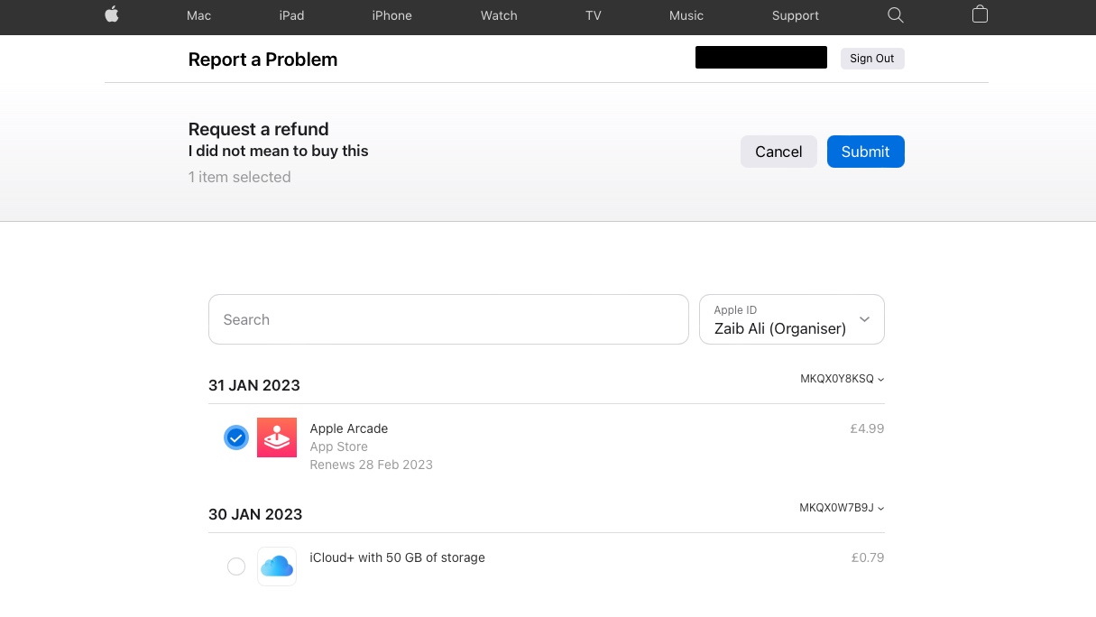Click the Apple logo icon
Screen dimensions: 1096x617
pos(112,14)
